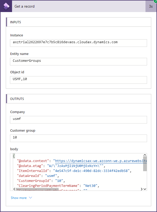Click body scroll right arrow
Screen dimensions: 157x212
pyautogui.click(x=142, y=189)
